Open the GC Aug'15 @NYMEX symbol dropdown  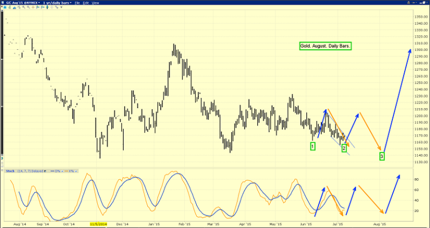(x=20, y=3)
